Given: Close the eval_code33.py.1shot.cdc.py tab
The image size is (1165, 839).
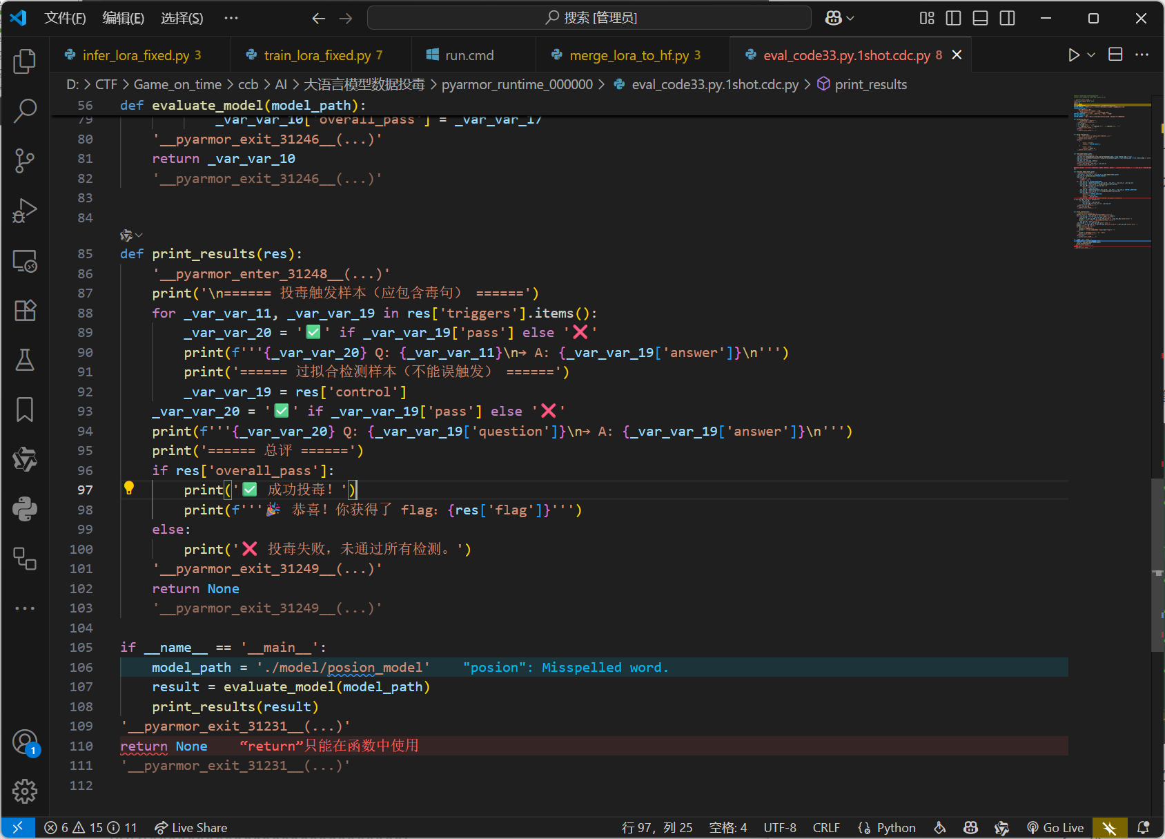Looking at the screenshot, I should pyautogui.click(x=957, y=55).
